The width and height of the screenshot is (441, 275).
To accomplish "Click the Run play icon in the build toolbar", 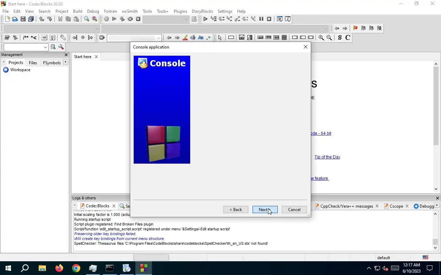I will pos(114,19).
